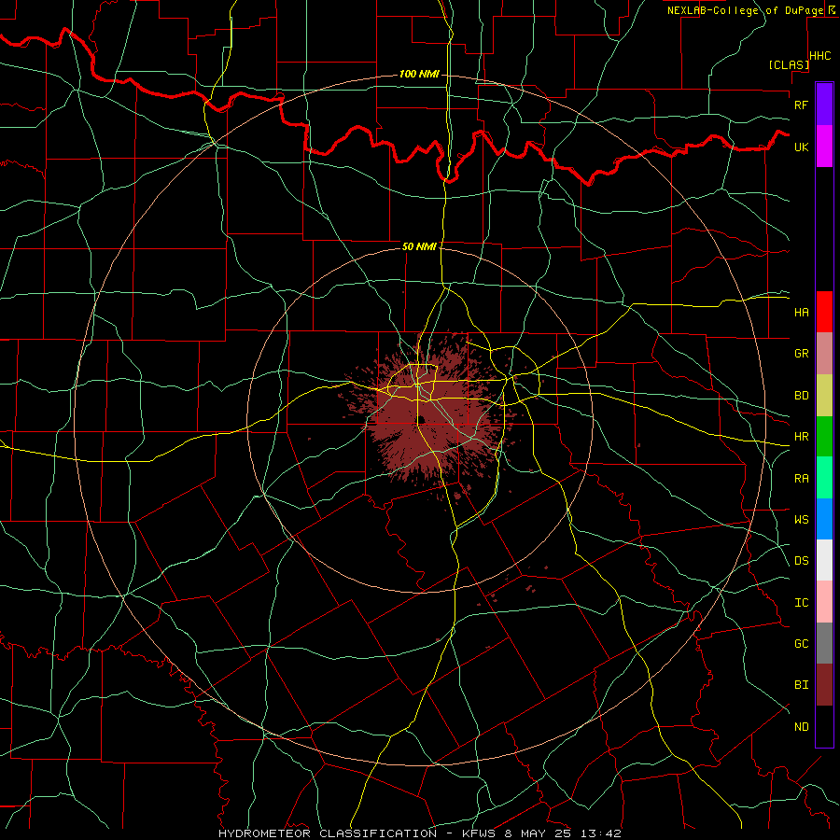Click the light green RA color swatch
This screenshot has width=840, height=840.
point(824,478)
